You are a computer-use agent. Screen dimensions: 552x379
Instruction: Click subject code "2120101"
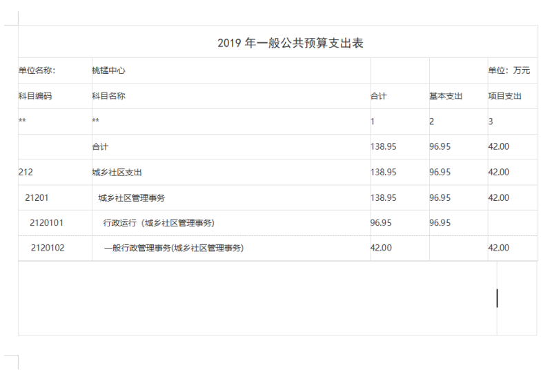[47, 222]
